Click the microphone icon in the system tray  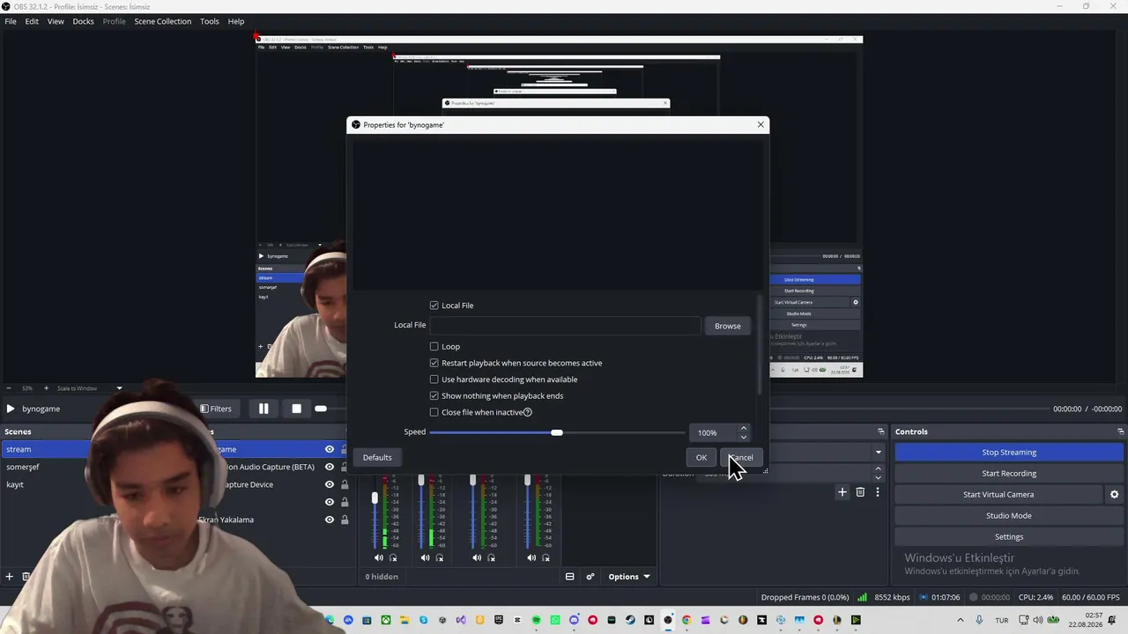(x=979, y=621)
